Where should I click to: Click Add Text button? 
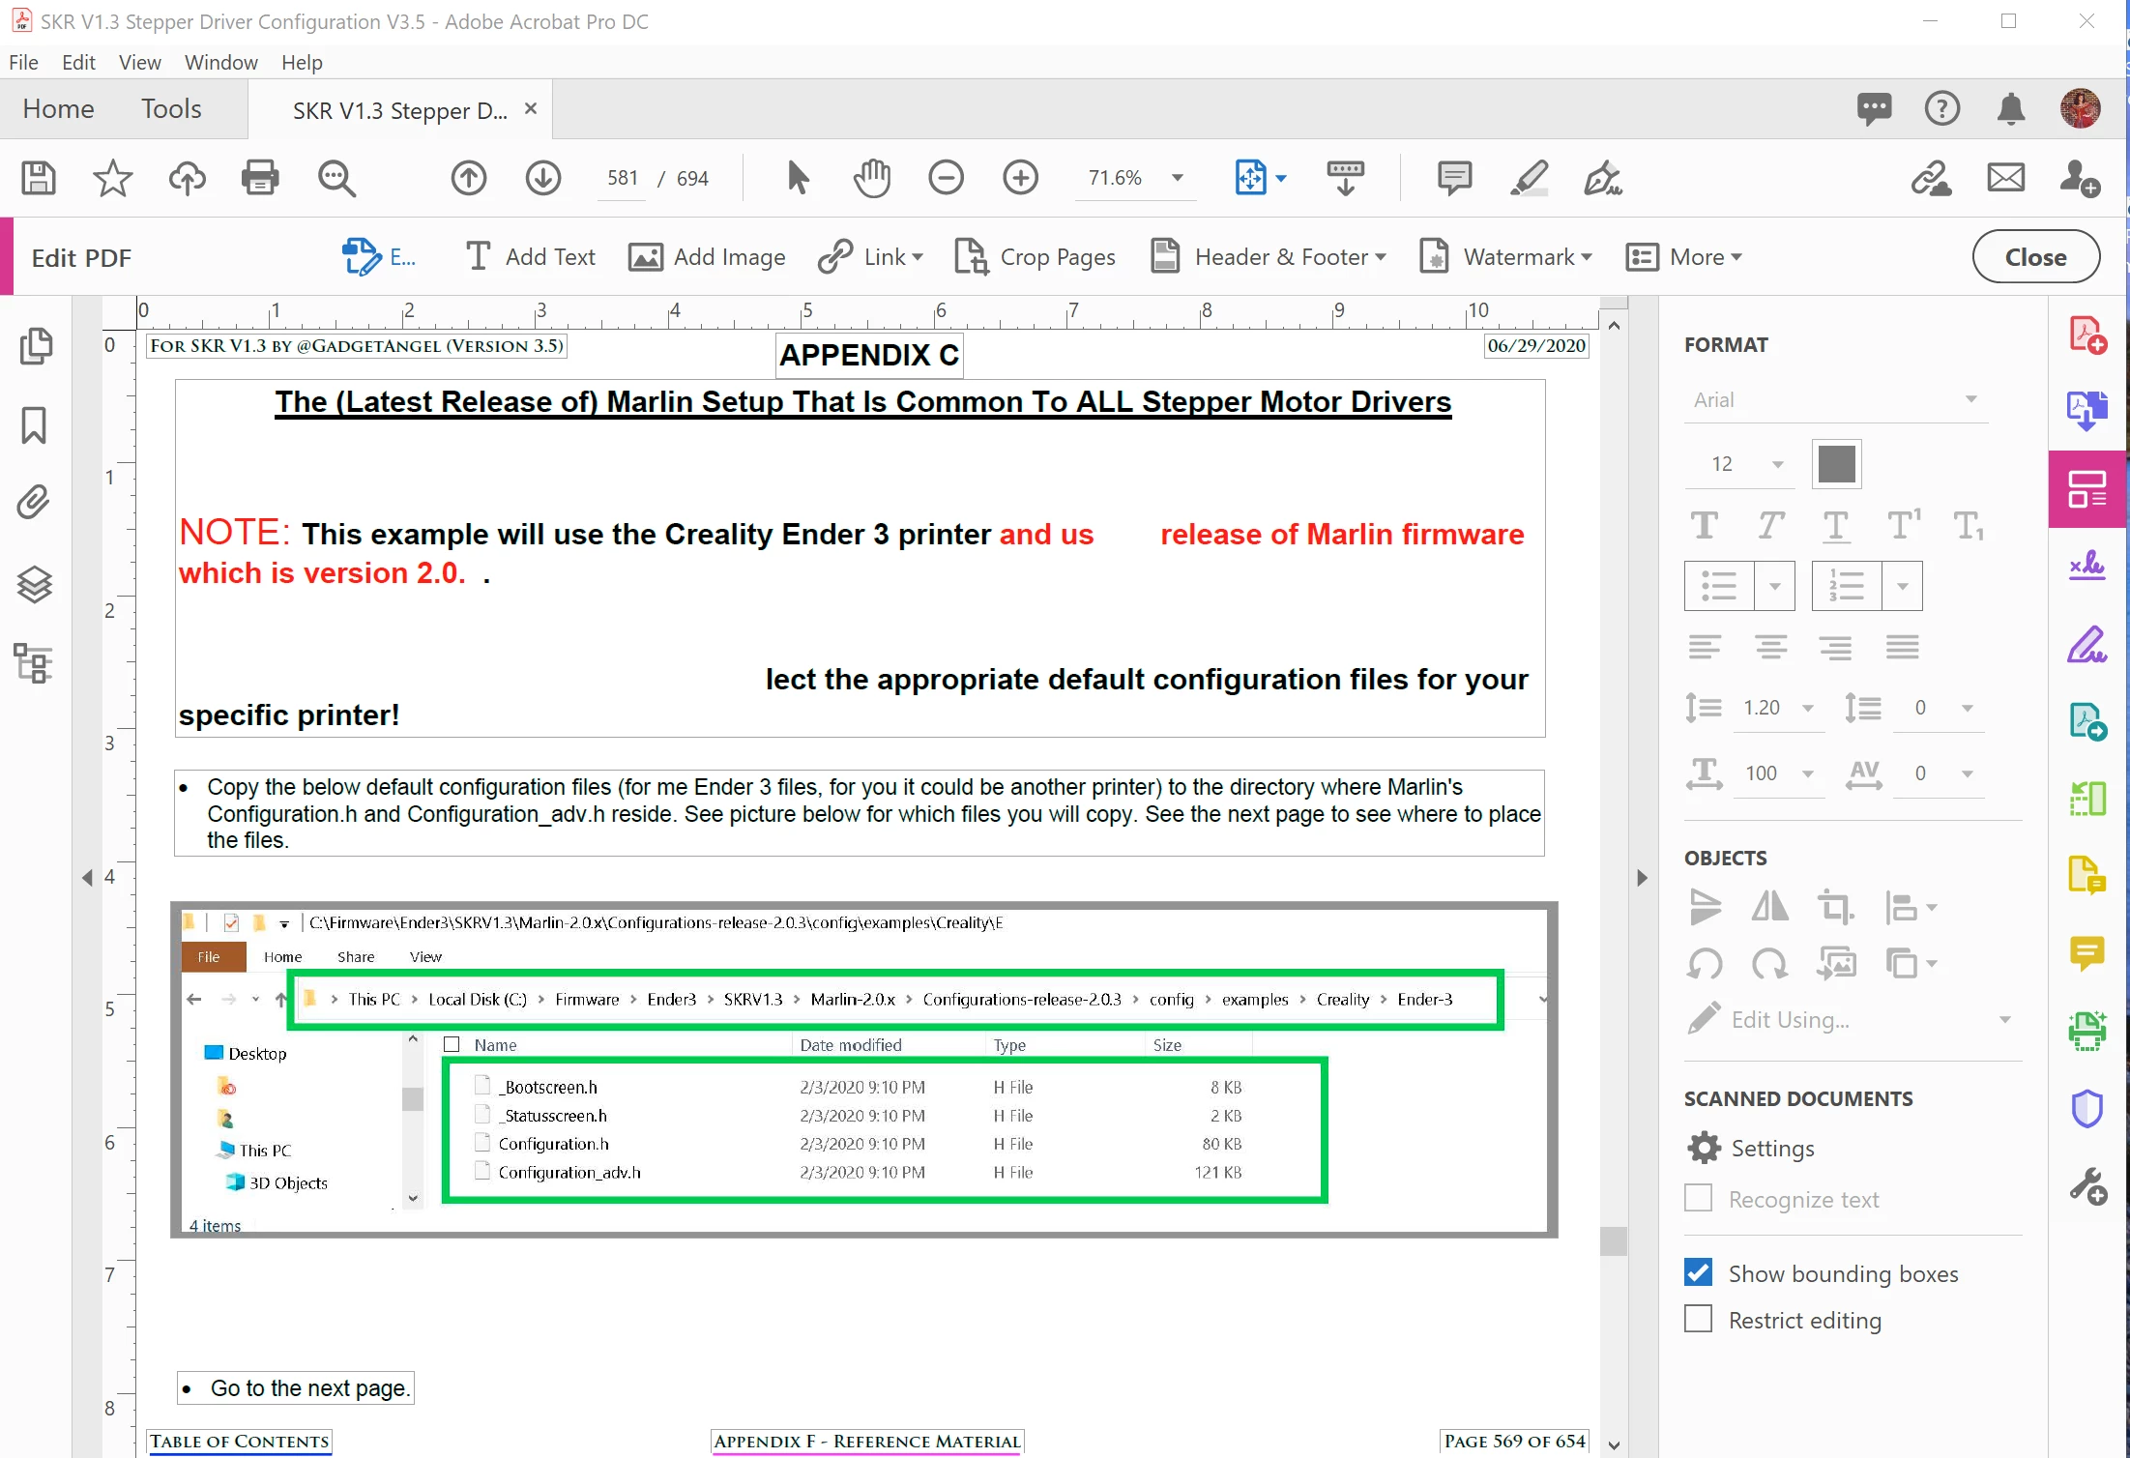pyautogui.click(x=531, y=257)
